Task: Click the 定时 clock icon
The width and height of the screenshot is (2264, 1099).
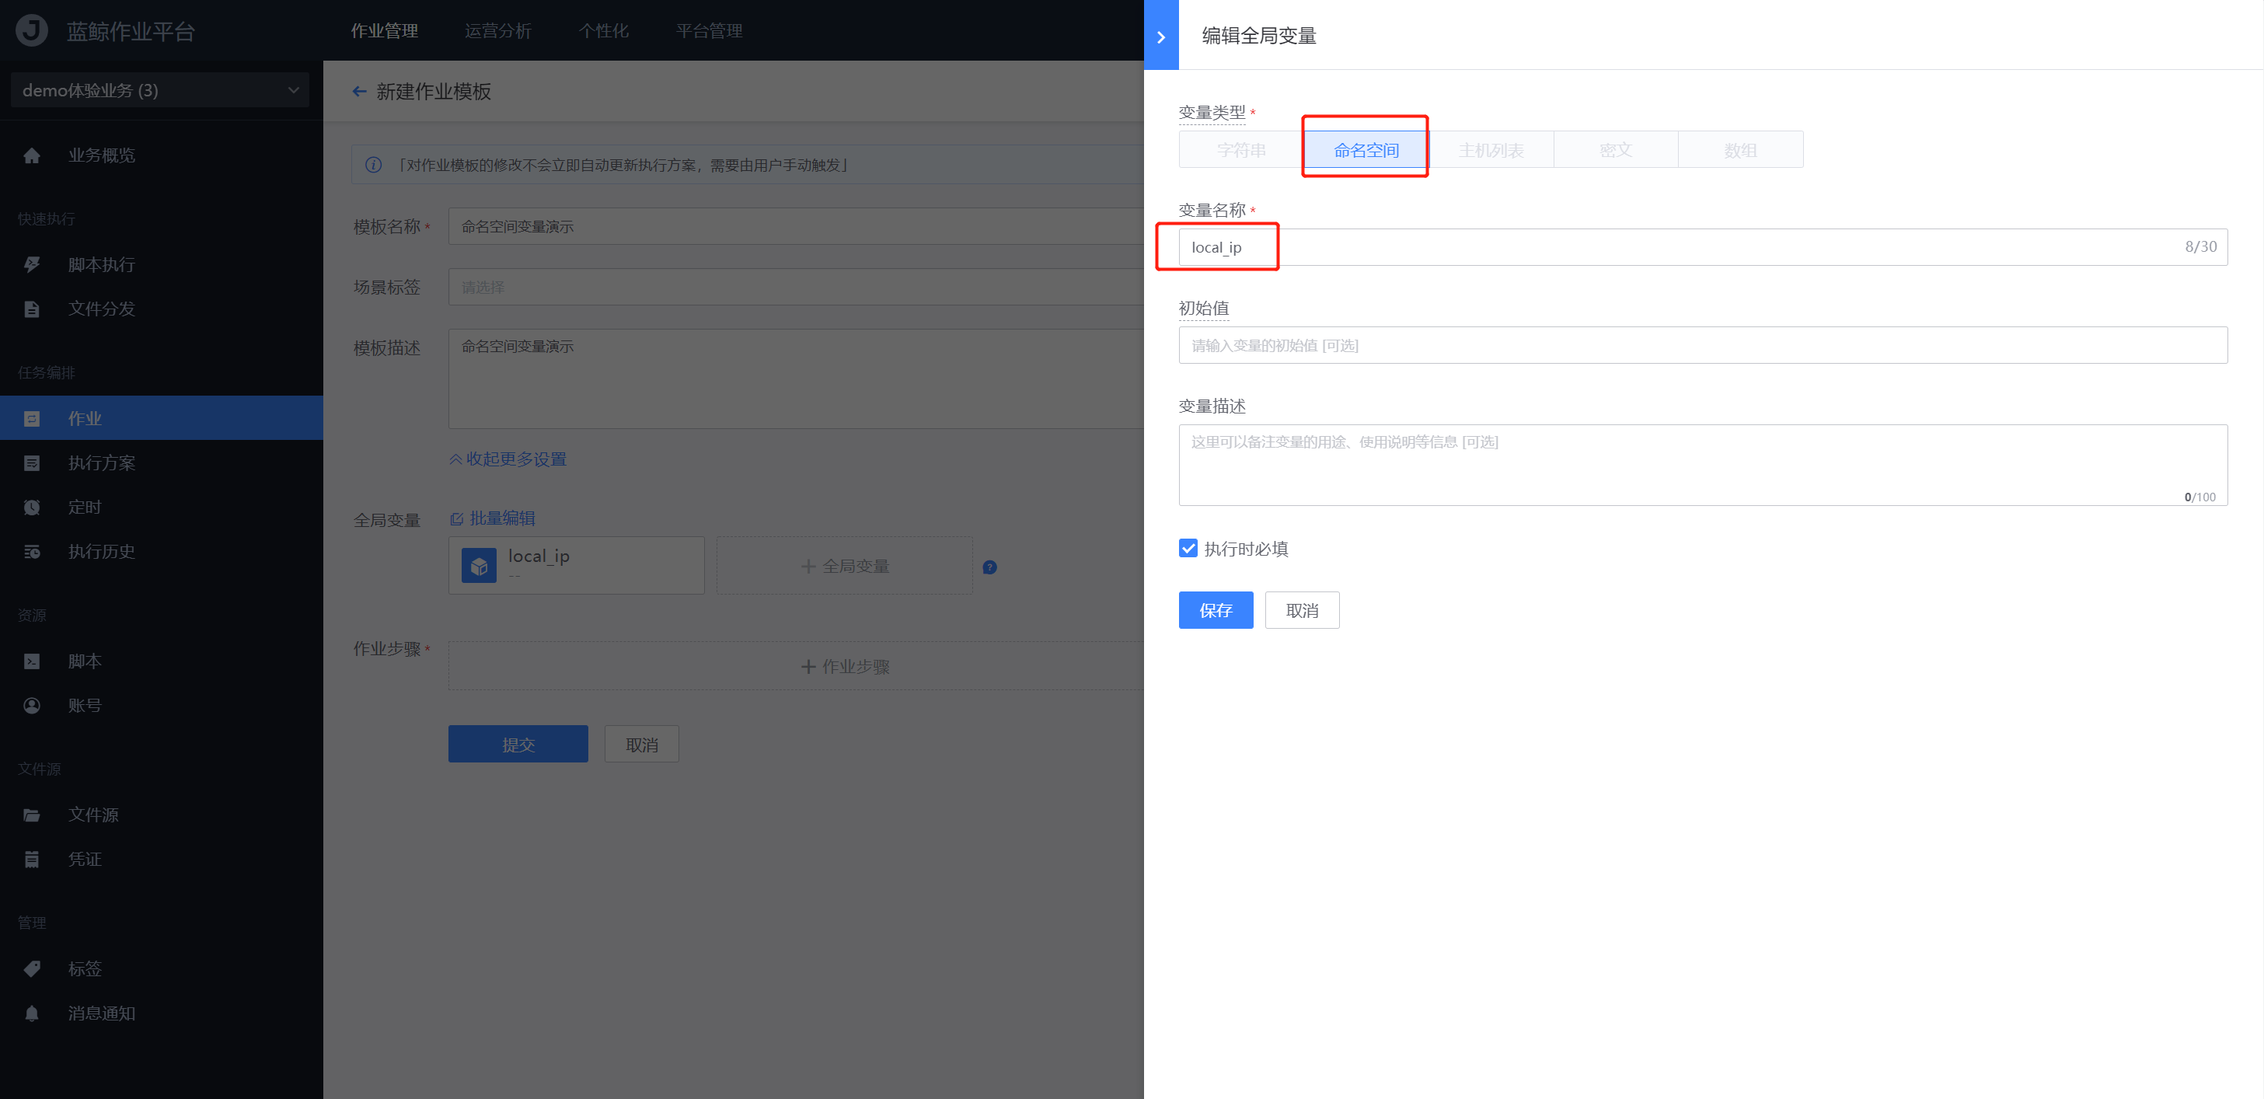Action: (x=32, y=508)
